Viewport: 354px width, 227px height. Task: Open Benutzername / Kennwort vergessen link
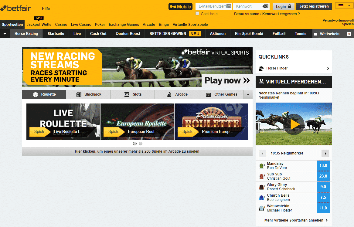267,14
